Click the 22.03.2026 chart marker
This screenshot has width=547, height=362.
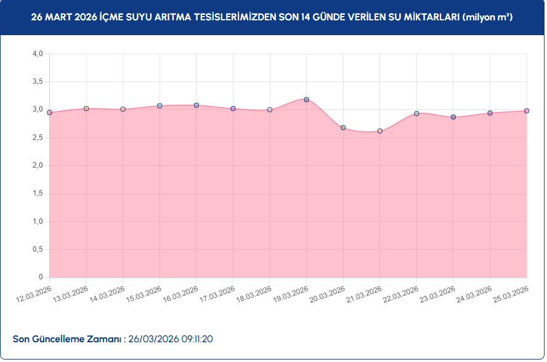[416, 113]
